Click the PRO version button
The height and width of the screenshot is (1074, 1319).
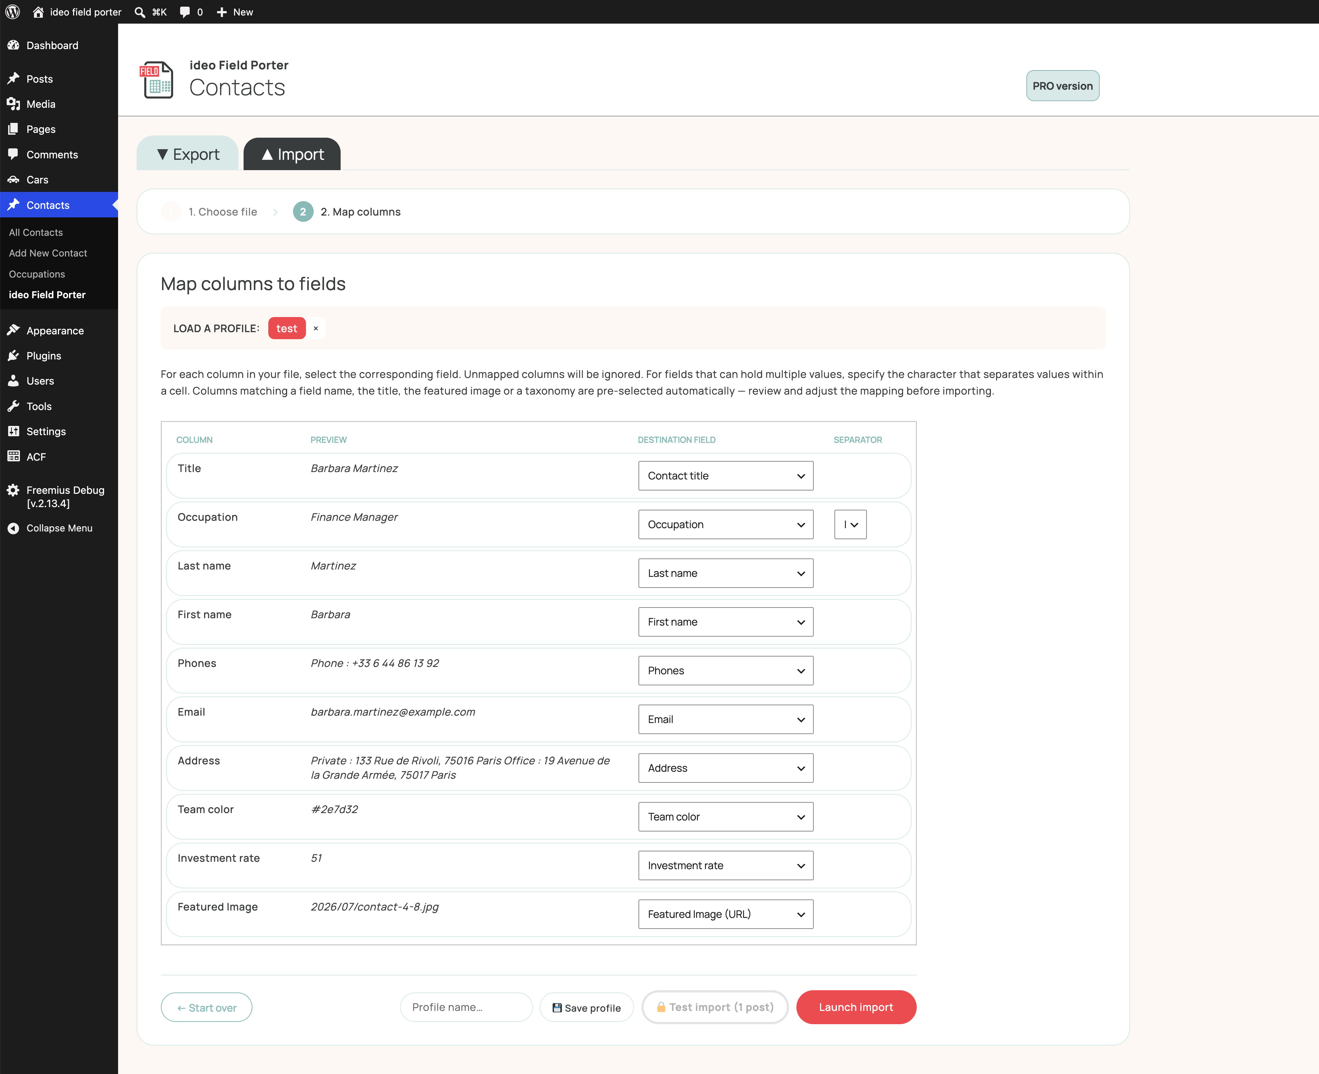[1062, 86]
